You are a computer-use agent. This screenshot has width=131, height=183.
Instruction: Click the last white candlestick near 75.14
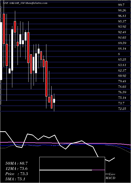54,101
